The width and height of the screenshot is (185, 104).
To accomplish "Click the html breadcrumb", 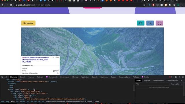I will point(2,101).
